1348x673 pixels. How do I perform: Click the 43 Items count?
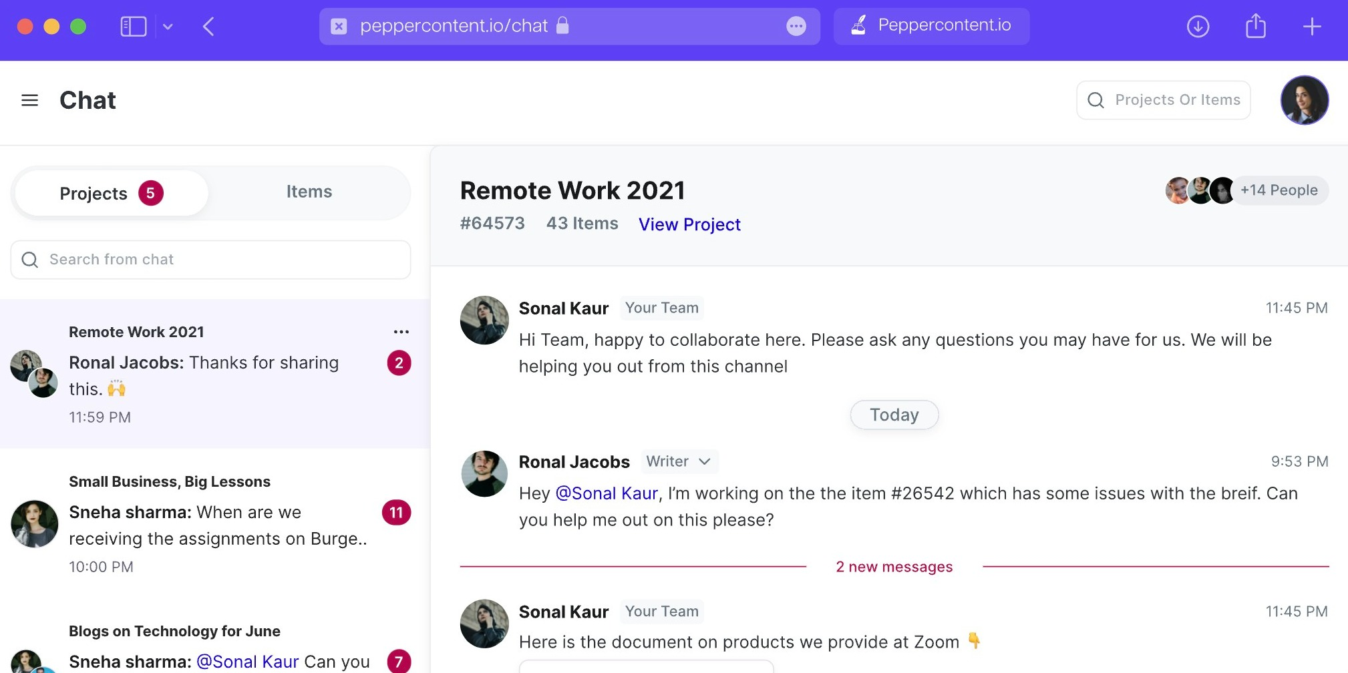(x=582, y=223)
